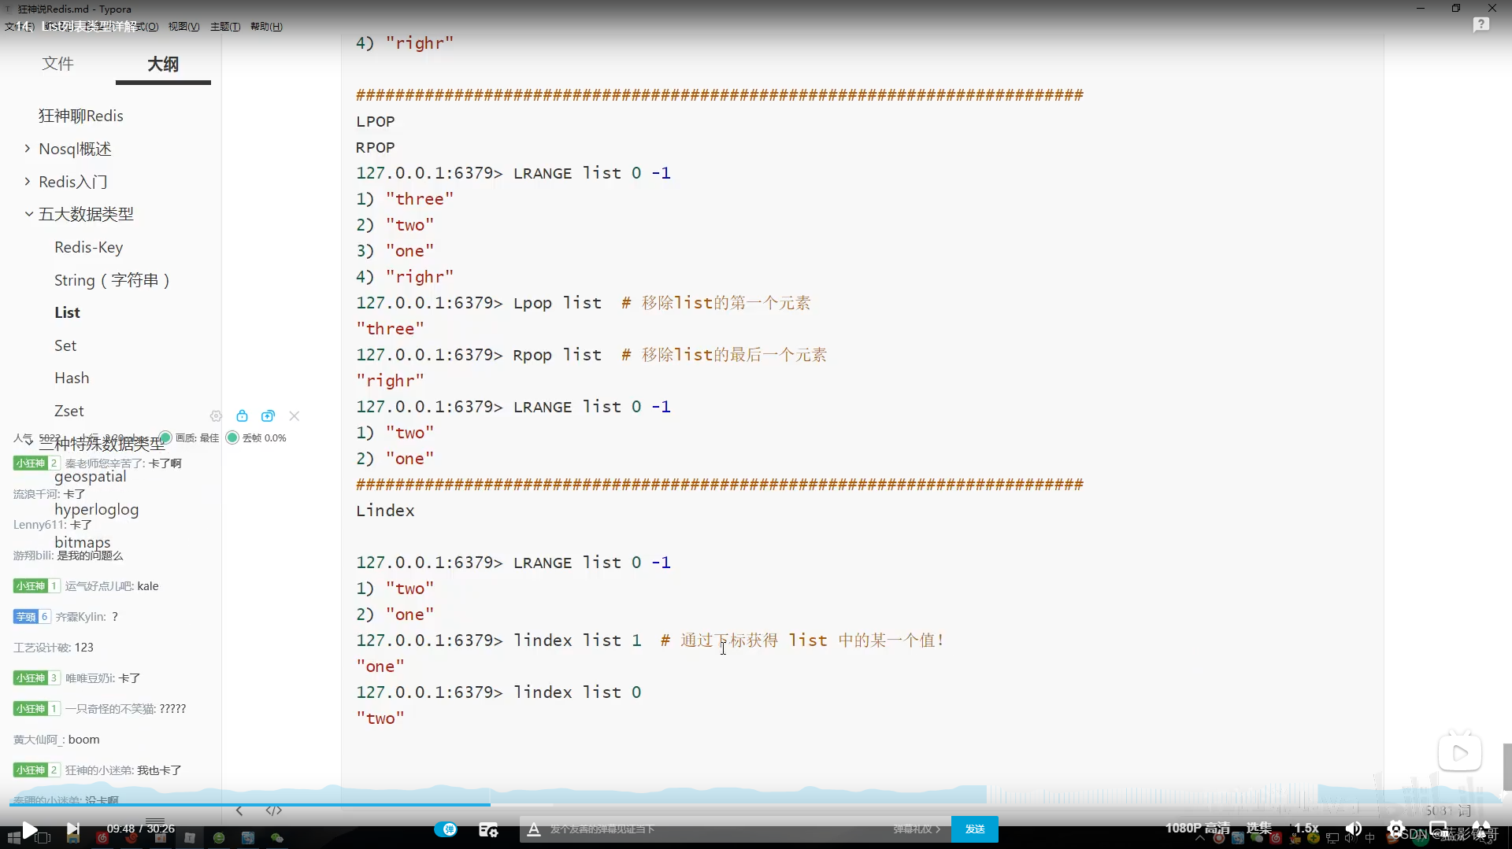1512x849 pixels.
Task: Open the 主题(T) menu
Action: tap(225, 27)
